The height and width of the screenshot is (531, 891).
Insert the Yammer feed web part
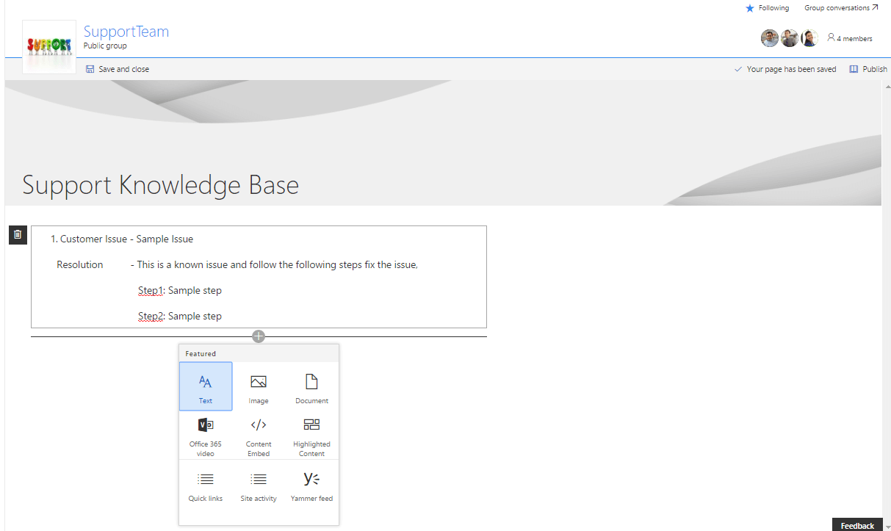coord(311,485)
